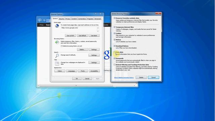
Task: Switch to the Programs tab
Action: tap(90, 19)
